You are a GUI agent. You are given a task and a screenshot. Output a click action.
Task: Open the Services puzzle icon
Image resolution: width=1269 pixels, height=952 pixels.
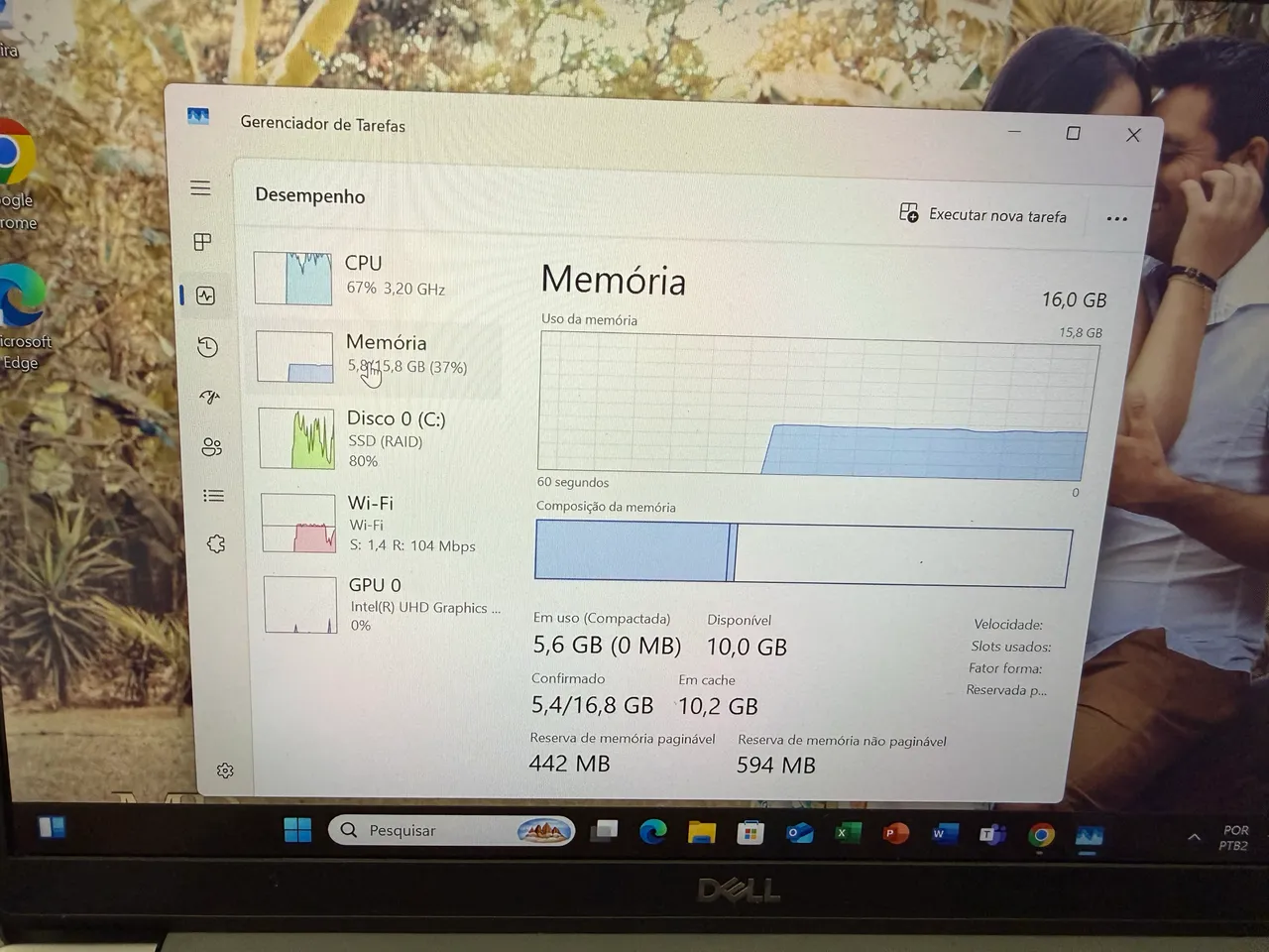(216, 543)
